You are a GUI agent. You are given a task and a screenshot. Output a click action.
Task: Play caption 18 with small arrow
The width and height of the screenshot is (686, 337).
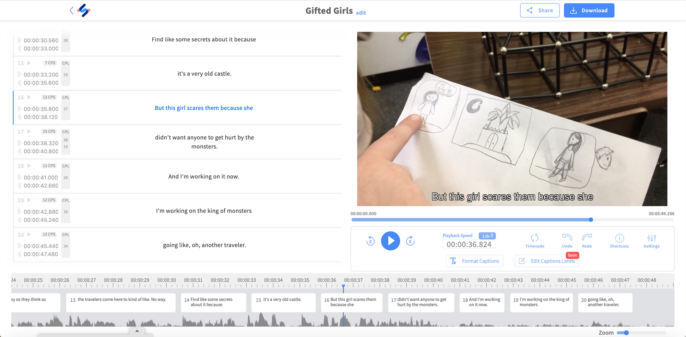pos(29,166)
